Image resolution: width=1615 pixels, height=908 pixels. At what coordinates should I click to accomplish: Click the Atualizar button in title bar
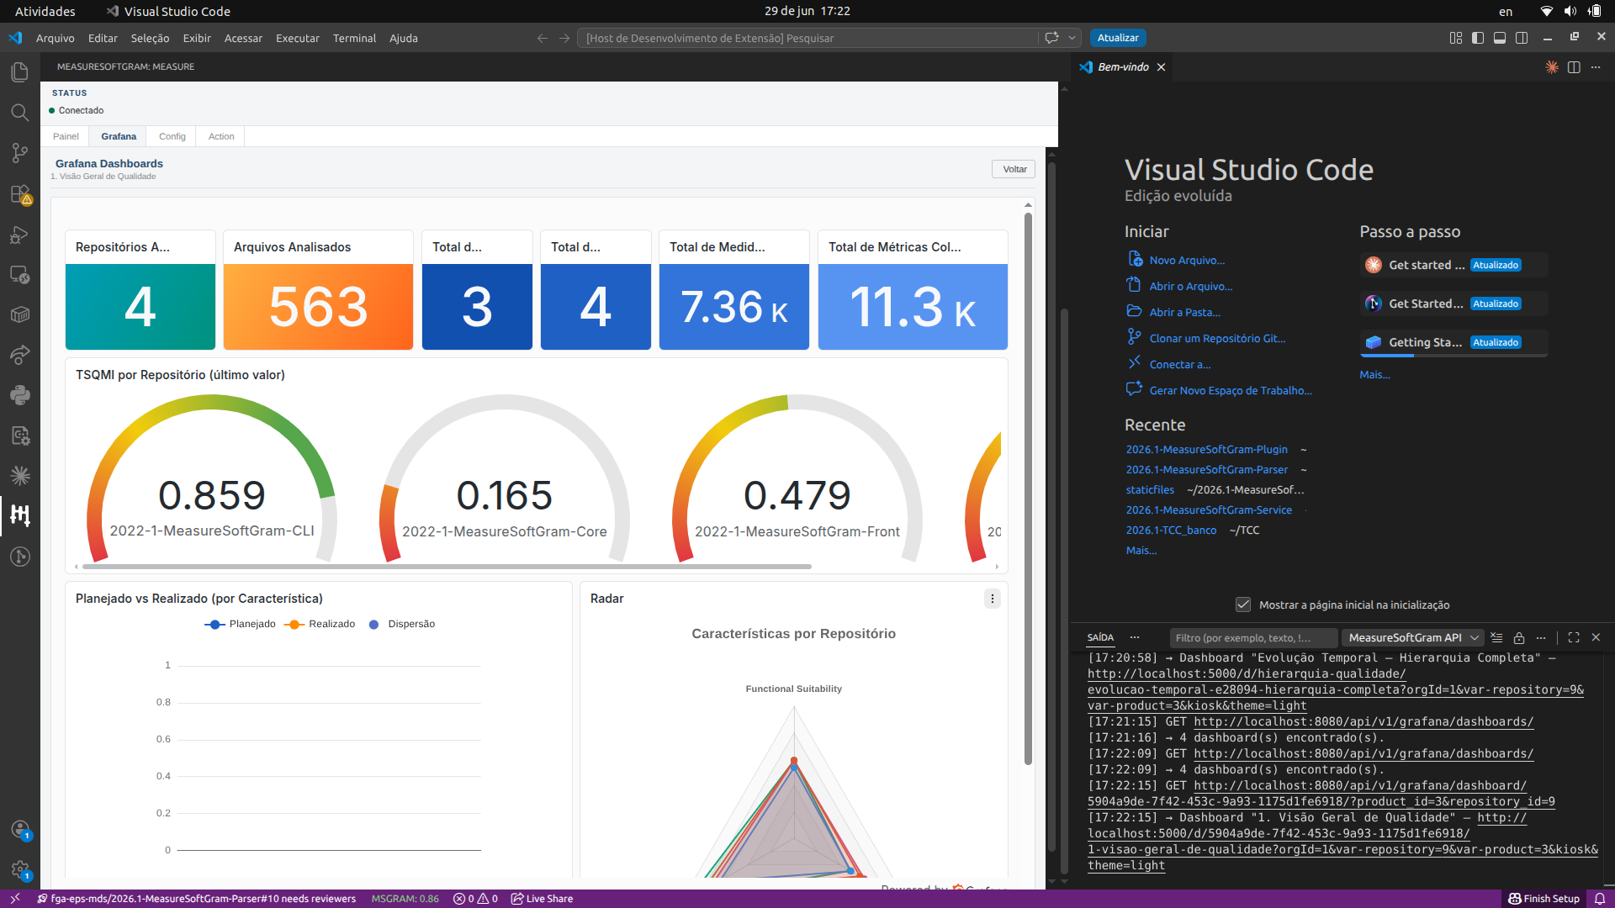pos(1118,38)
